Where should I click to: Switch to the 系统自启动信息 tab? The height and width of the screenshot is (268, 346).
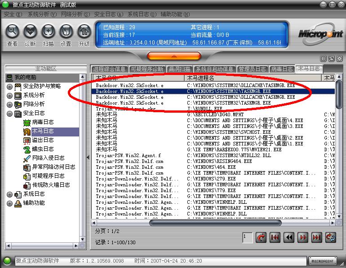point(214,69)
